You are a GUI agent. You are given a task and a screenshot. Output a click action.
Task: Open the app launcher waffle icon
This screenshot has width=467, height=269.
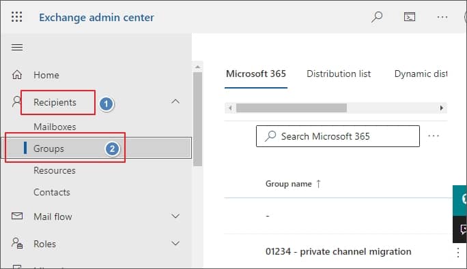click(16, 17)
